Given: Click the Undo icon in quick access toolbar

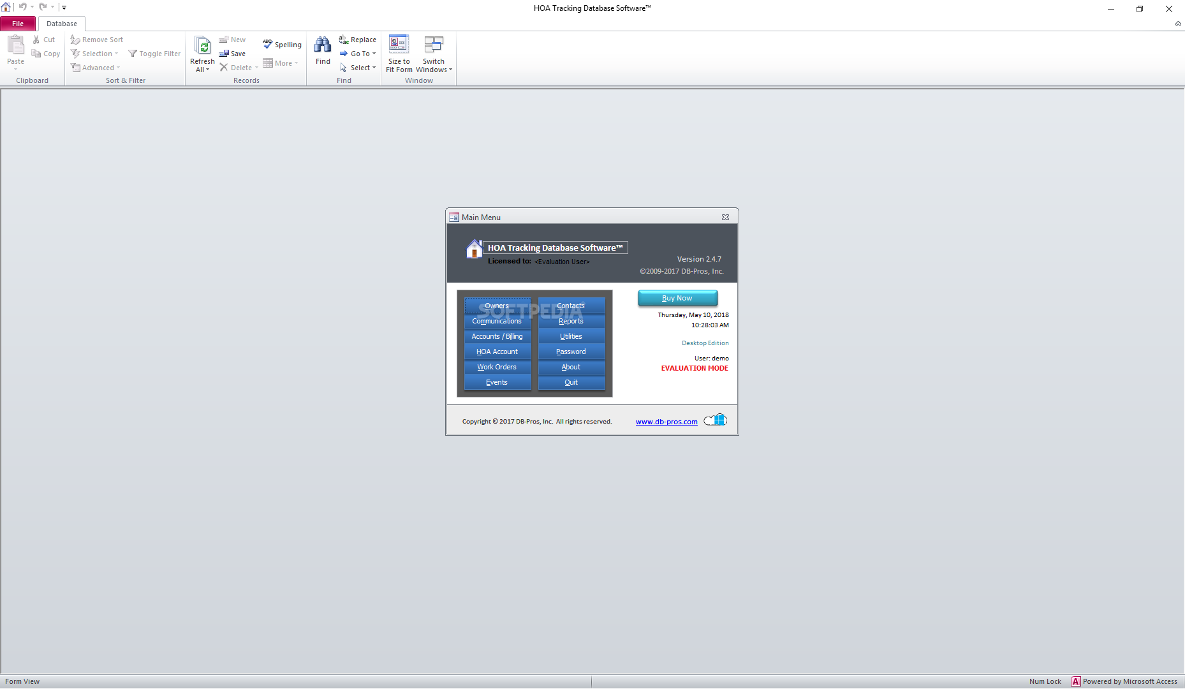Looking at the screenshot, I should point(22,7).
